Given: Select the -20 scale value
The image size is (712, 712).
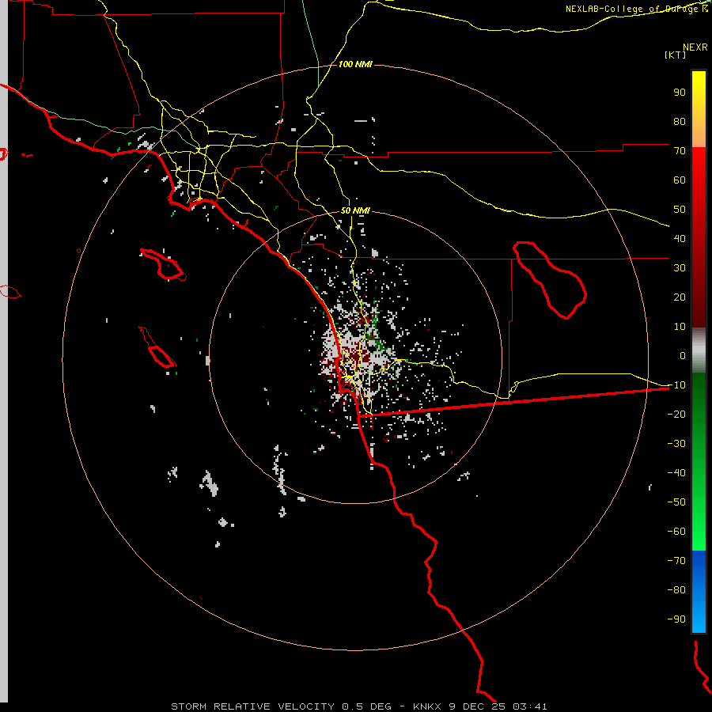Looking at the screenshot, I should coord(676,415).
